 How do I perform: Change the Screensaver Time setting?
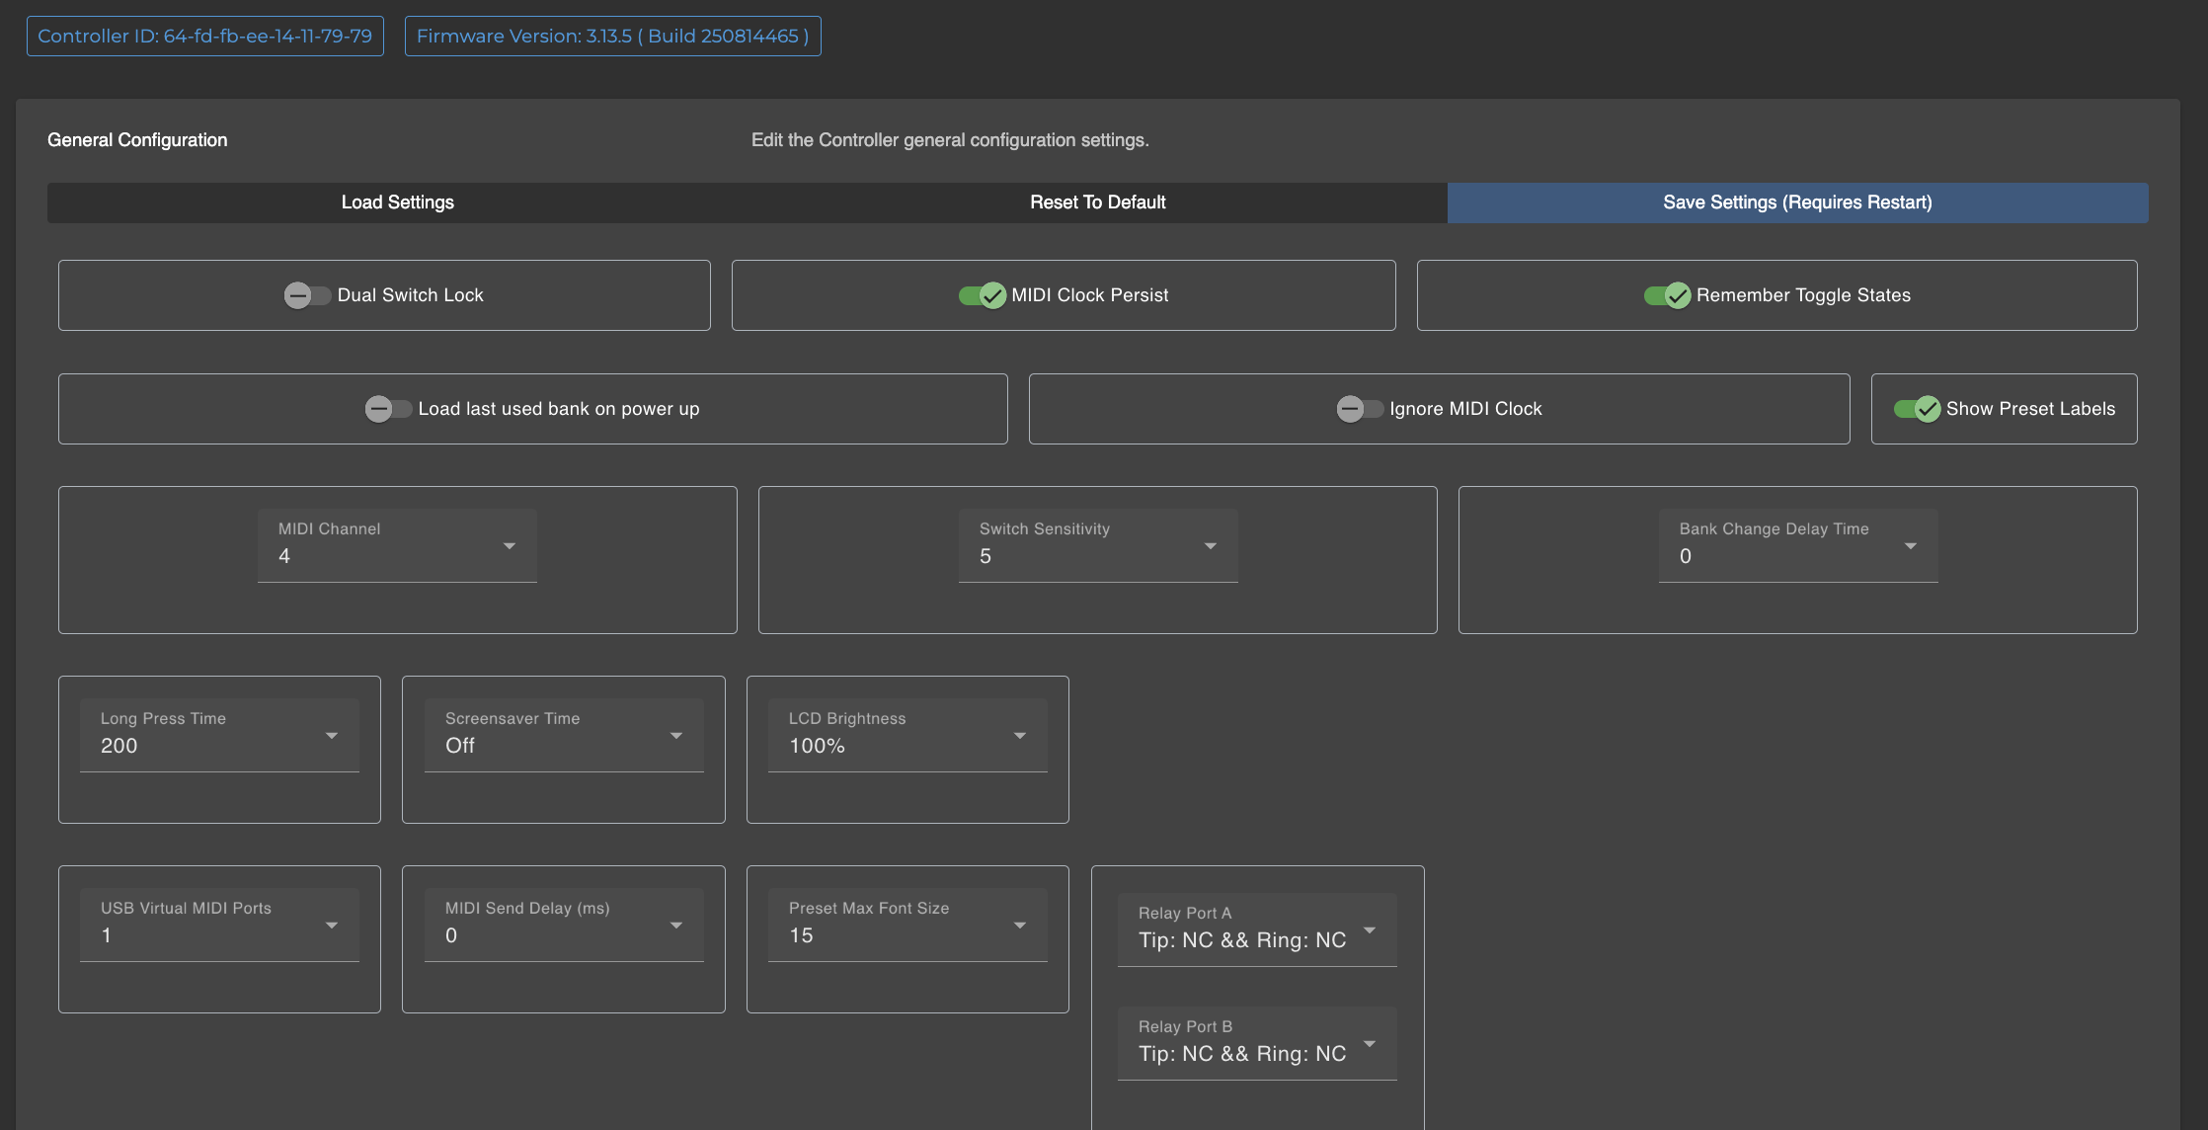pos(563,735)
